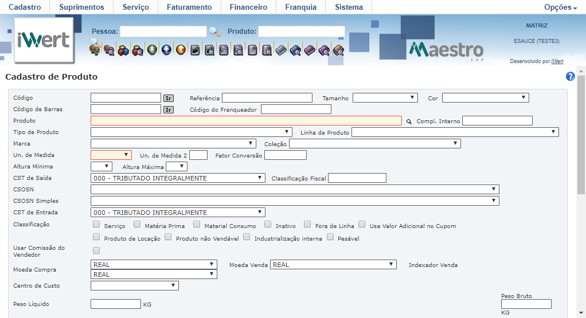Enable Usa Valor Adicional no Cupom
Viewport: 586px width, 318px height.
pyautogui.click(x=362, y=224)
